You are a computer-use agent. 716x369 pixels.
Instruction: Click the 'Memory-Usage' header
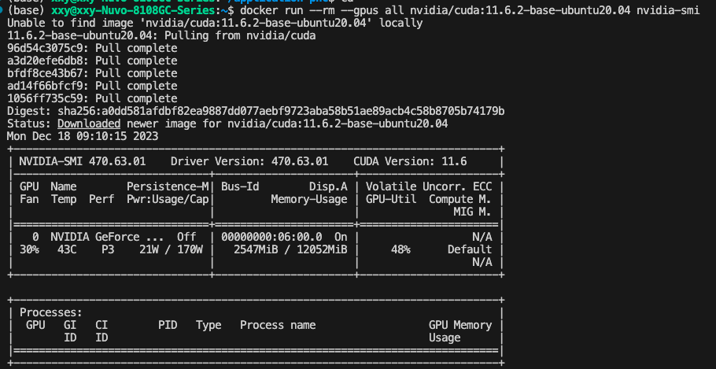(x=309, y=199)
